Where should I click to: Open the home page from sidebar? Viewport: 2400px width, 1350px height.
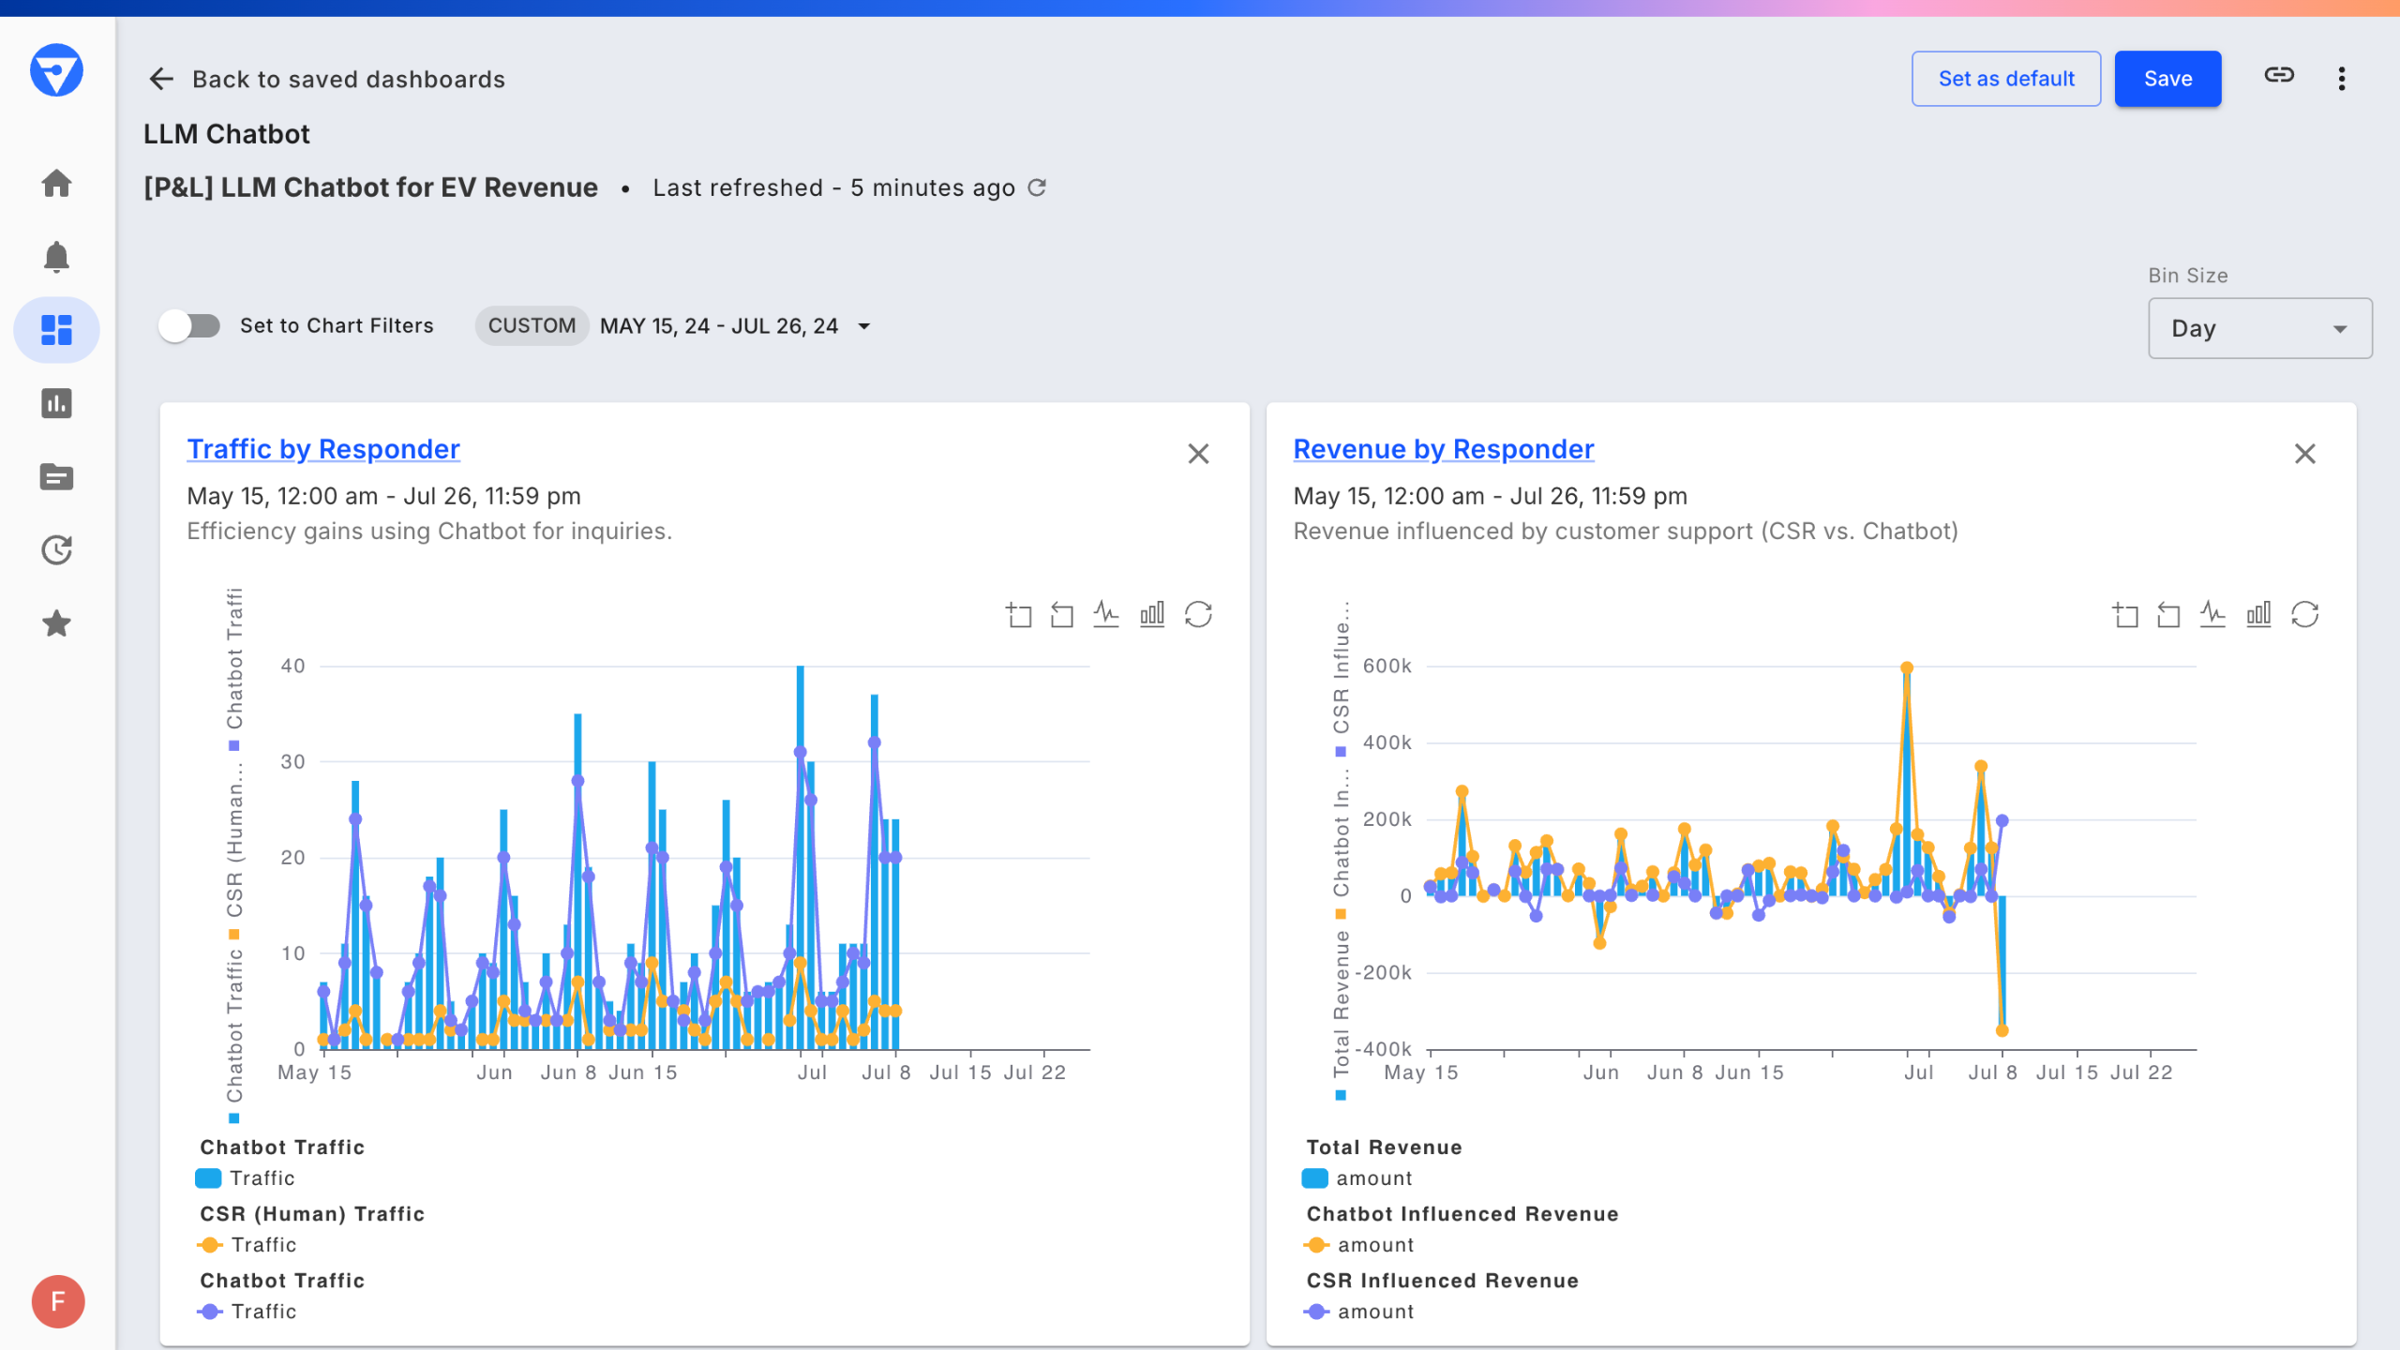pyautogui.click(x=56, y=183)
